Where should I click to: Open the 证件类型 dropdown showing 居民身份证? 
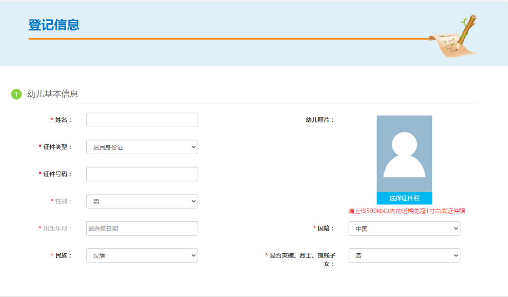(142, 147)
